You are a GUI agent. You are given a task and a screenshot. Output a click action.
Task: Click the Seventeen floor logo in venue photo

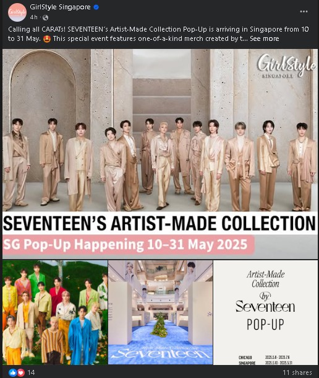[161, 353]
